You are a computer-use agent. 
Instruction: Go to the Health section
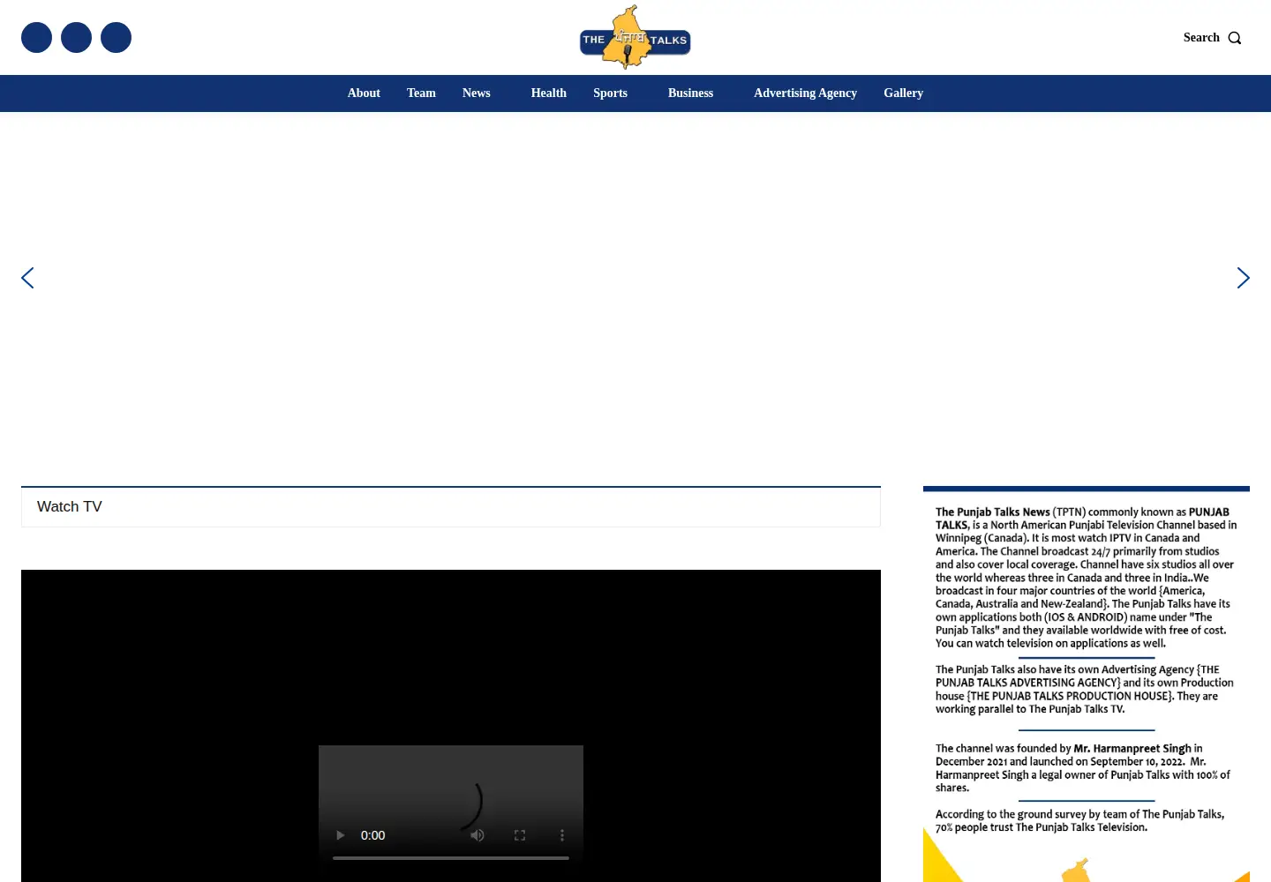pos(549,93)
